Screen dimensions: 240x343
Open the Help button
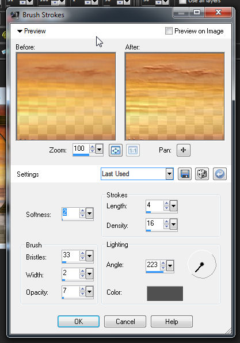172,322
